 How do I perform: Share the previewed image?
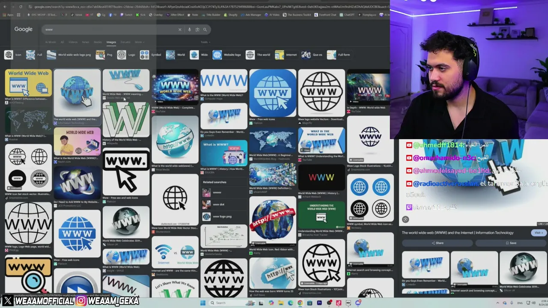click(438, 243)
